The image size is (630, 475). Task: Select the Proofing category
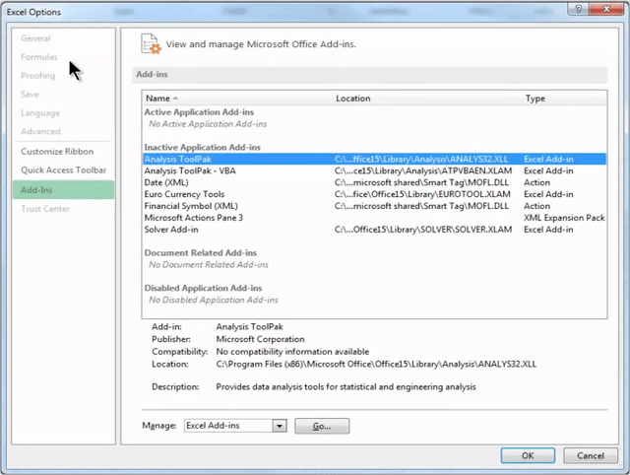(38, 76)
